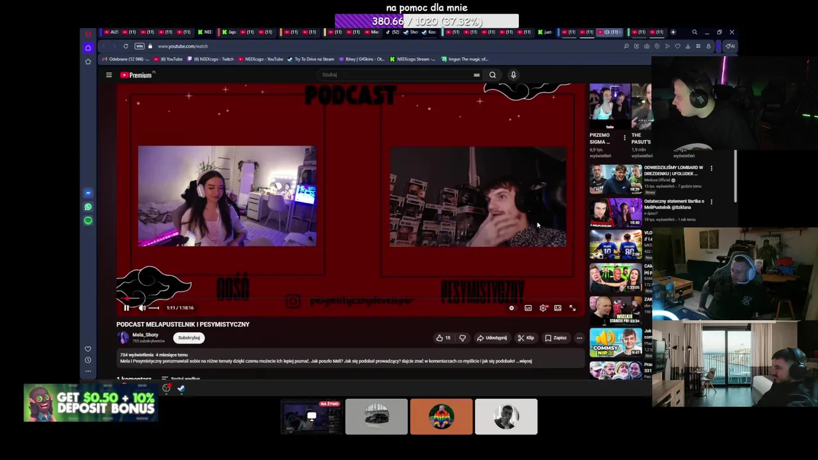Open Opera home icon in sidebar
The image size is (818, 460).
[88, 48]
